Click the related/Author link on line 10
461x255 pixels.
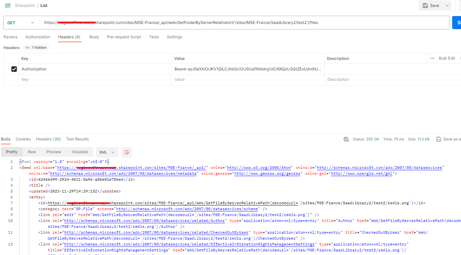tap(145, 221)
